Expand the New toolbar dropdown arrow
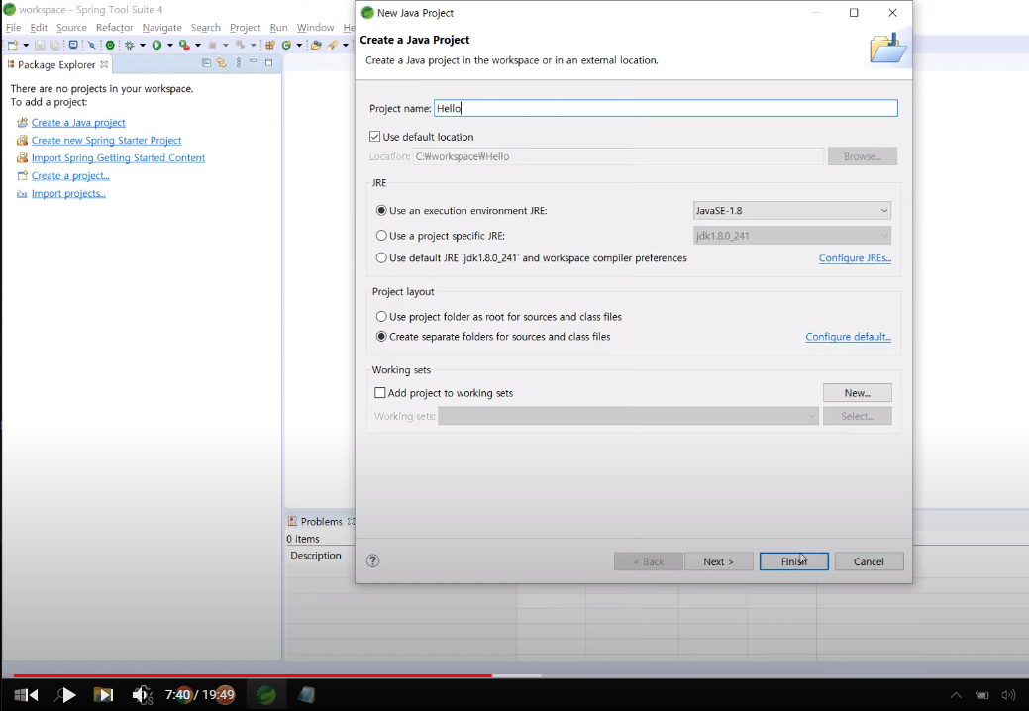 point(26,46)
